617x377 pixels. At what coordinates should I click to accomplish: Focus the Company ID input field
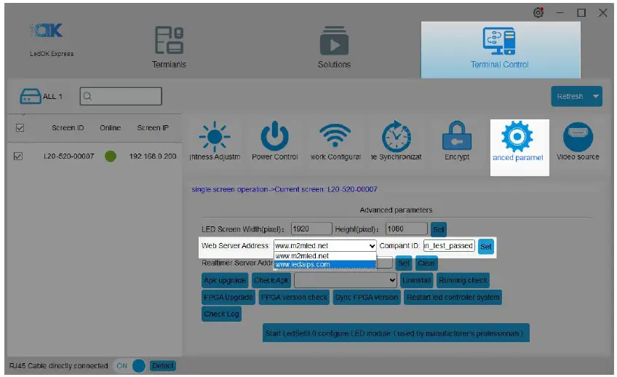point(449,245)
